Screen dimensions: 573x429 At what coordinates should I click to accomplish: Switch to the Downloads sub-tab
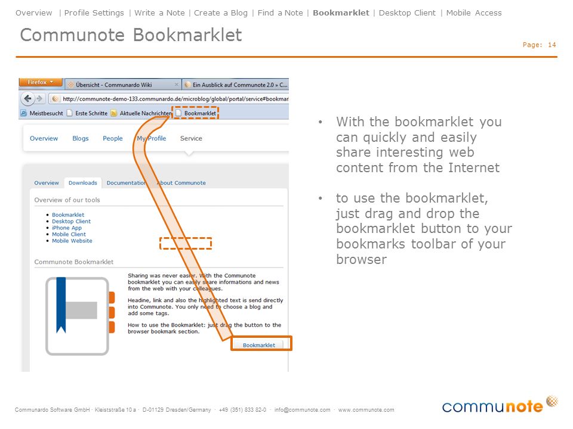coord(82,183)
